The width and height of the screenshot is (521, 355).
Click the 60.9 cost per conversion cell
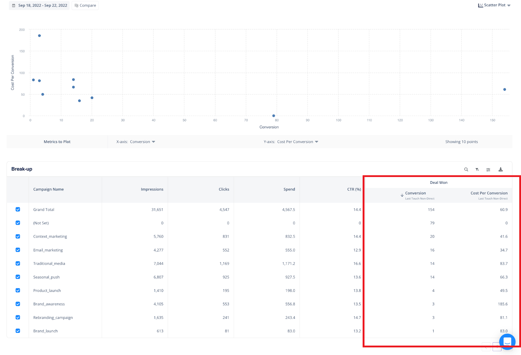point(504,210)
